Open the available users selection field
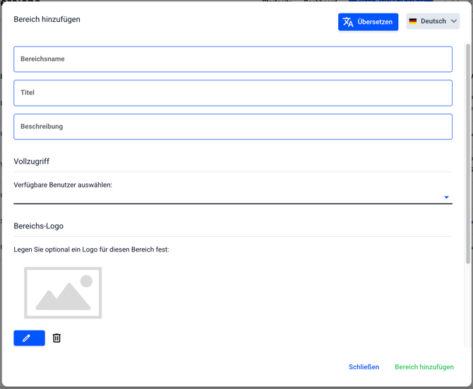The height and width of the screenshot is (389, 473). (226, 197)
